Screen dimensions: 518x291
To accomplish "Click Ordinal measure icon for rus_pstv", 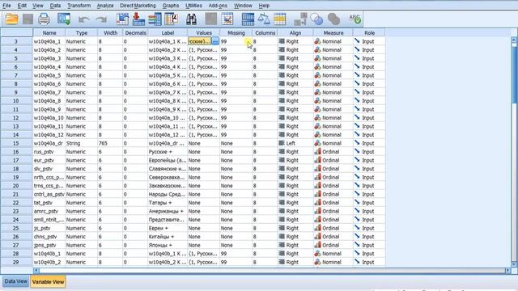I will 317,151.
